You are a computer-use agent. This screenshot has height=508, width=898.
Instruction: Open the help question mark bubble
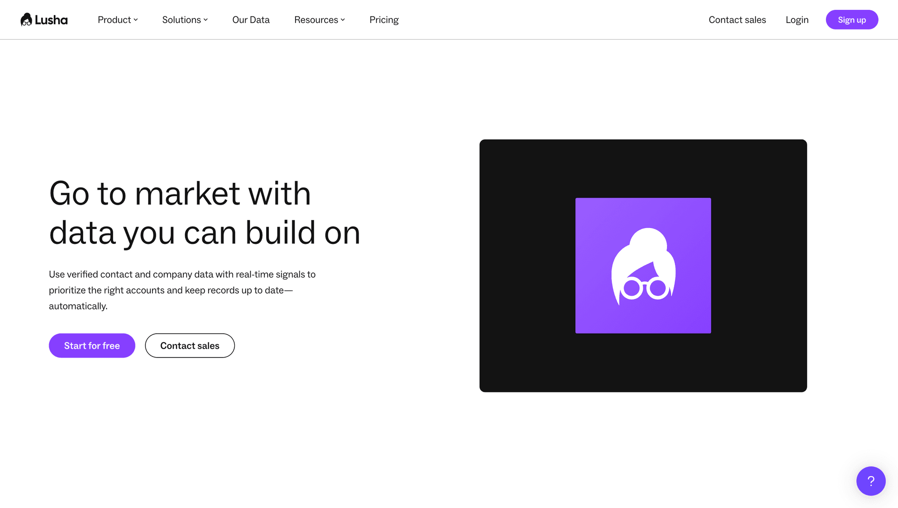point(870,481)
